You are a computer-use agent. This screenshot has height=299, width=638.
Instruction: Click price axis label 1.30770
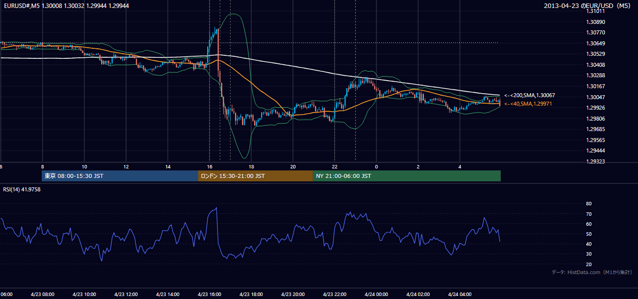coord(596,32)
